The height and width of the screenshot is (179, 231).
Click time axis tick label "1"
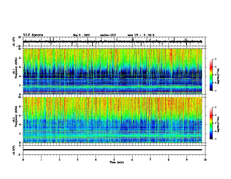point(41,160)
